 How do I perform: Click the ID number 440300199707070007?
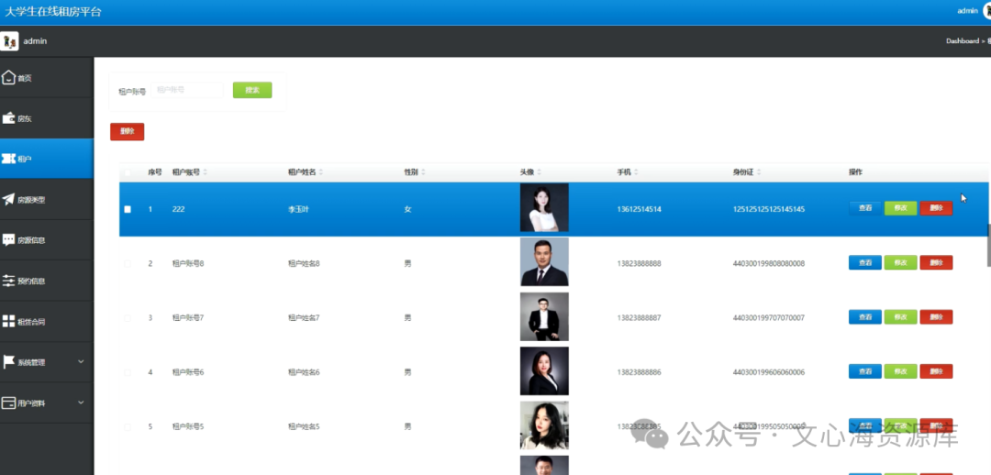click(769, 317)
